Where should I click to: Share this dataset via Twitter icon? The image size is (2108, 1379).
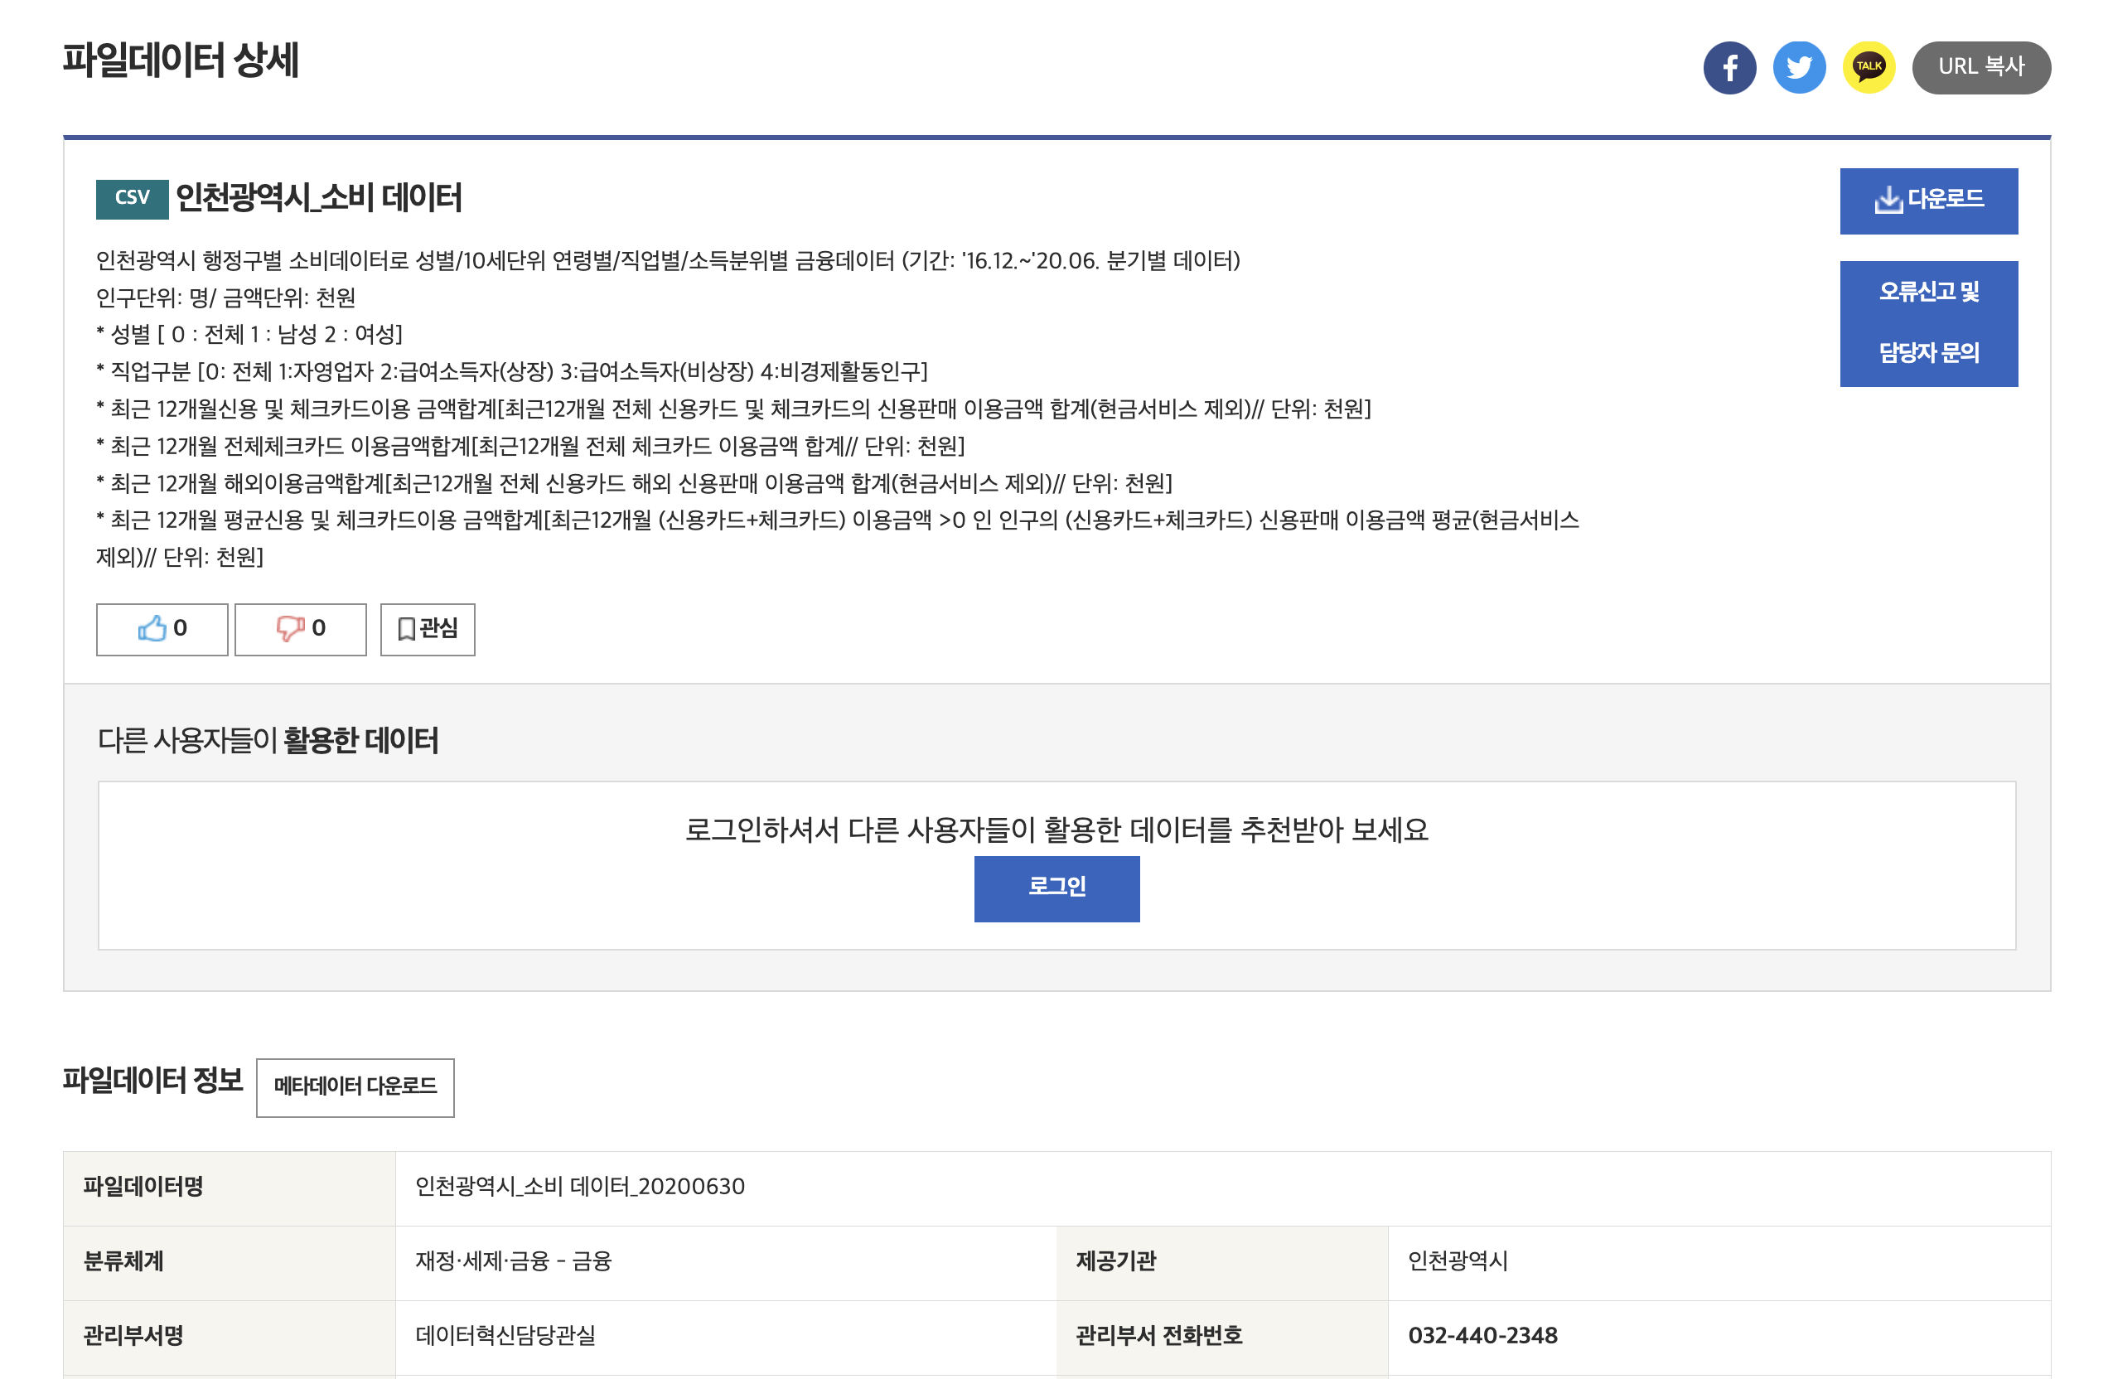point(1798,67)
